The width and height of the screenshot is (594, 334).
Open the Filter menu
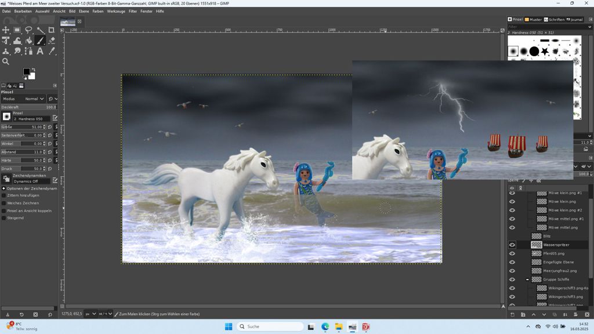(133, 12)
